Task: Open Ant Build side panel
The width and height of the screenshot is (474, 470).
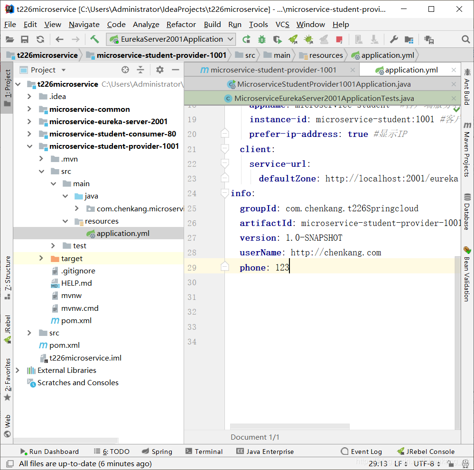Action: (x=467, y=87)
